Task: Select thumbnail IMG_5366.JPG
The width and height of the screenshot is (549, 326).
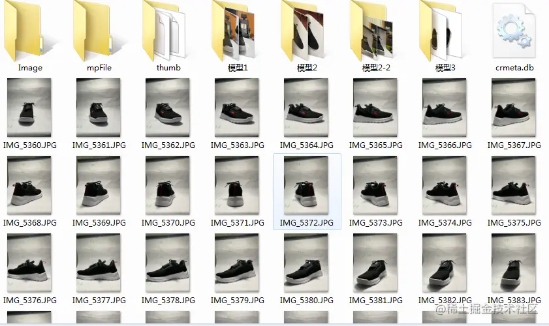Action: click(445, 108)
